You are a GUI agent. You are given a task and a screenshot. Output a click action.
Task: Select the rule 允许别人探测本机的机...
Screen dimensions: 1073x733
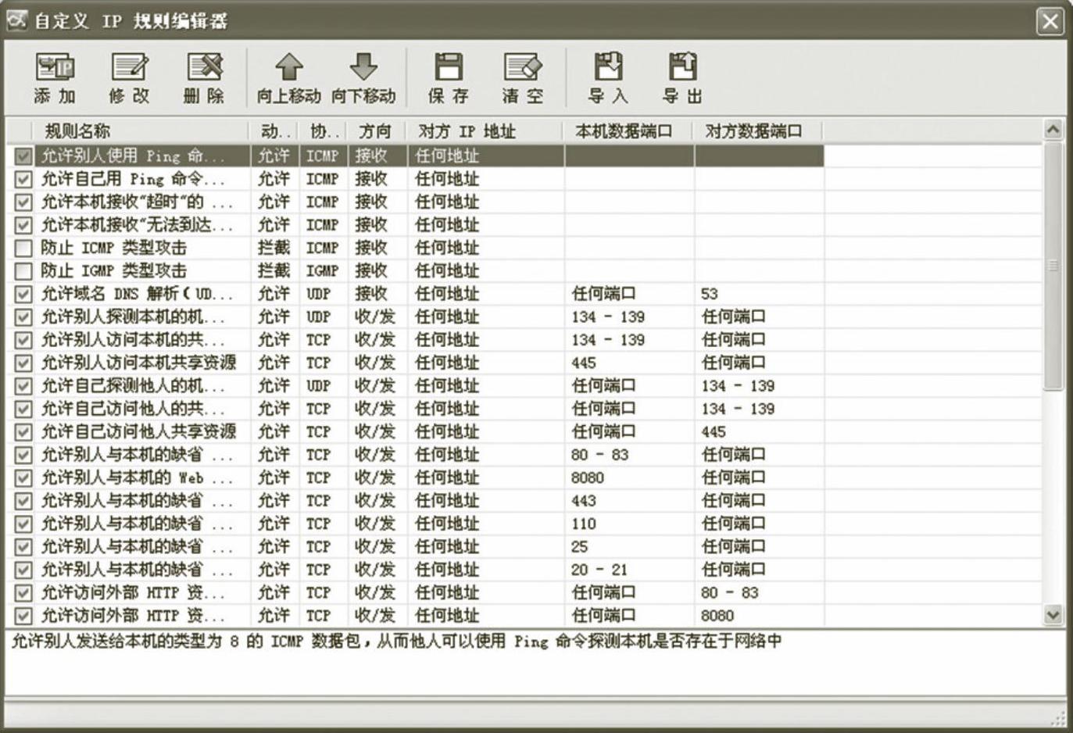click(133, 316)
